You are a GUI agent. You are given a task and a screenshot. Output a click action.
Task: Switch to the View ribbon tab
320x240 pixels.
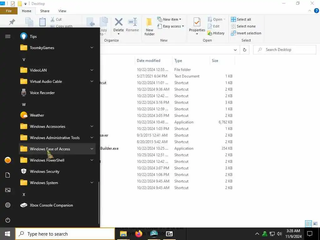62,11
